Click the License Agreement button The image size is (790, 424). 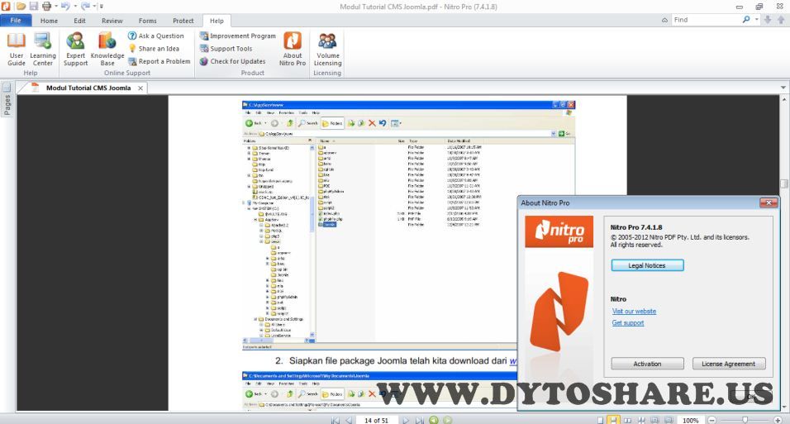point(729,364)
